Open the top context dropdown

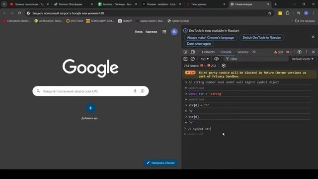coord(204,59)
